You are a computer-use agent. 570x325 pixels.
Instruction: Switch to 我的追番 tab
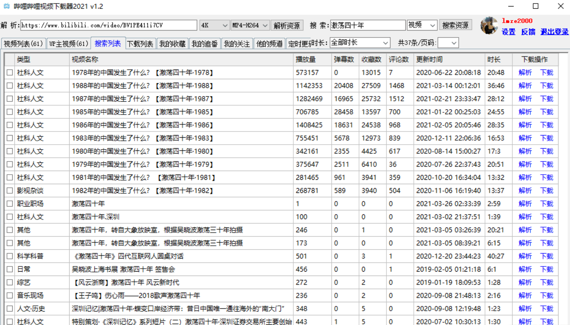point(204,44)
